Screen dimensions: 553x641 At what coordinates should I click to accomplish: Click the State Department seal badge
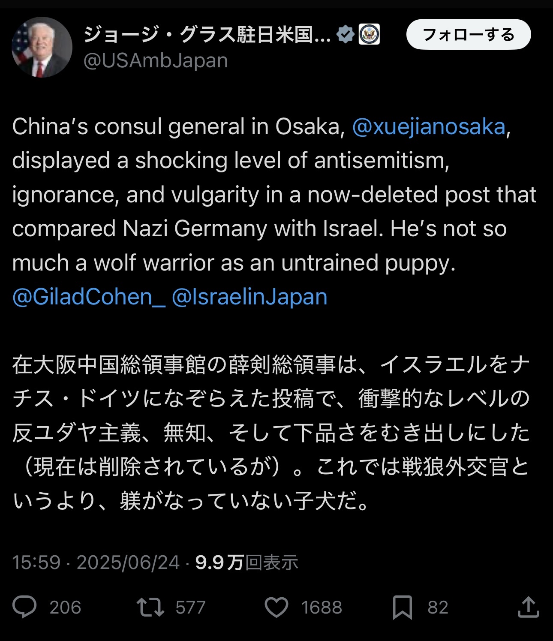(369, 35)
